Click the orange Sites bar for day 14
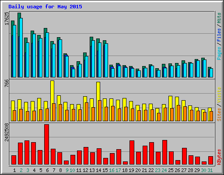224x175 pixels. tap(100, 111)
